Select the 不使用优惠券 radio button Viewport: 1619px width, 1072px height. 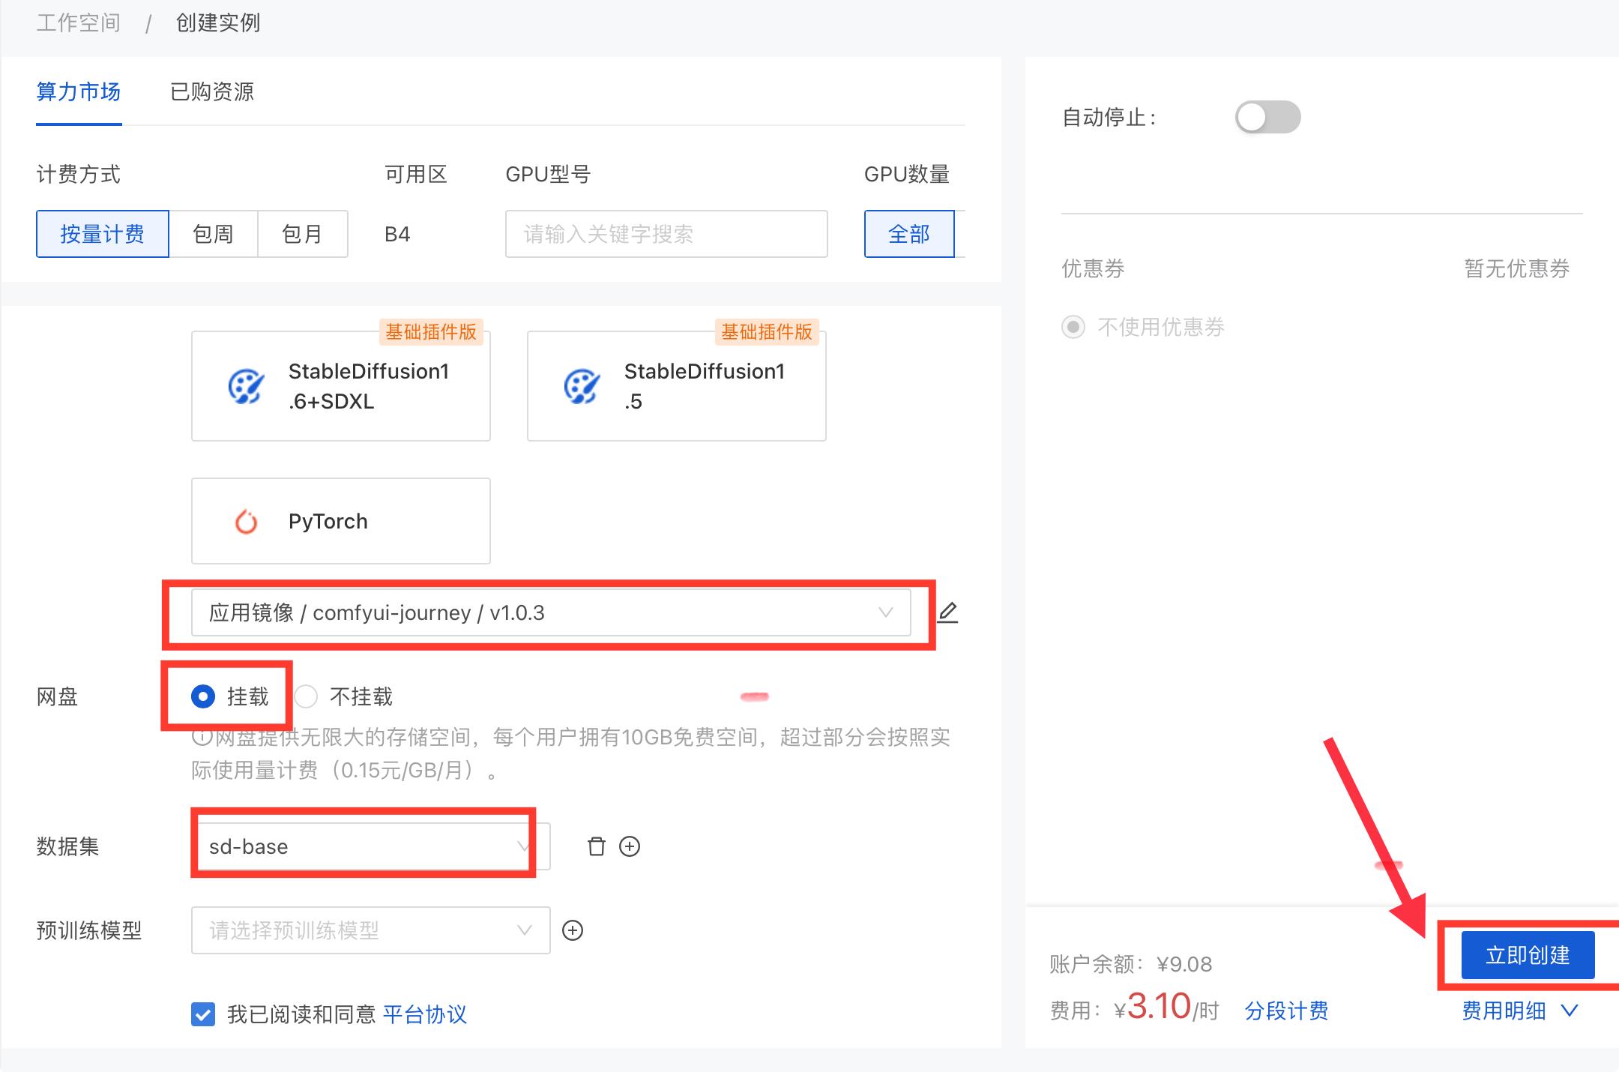pos(1073,327)
